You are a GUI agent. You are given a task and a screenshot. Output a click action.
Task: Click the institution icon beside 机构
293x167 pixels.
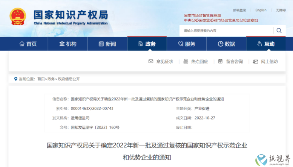[x=62, y=44]
